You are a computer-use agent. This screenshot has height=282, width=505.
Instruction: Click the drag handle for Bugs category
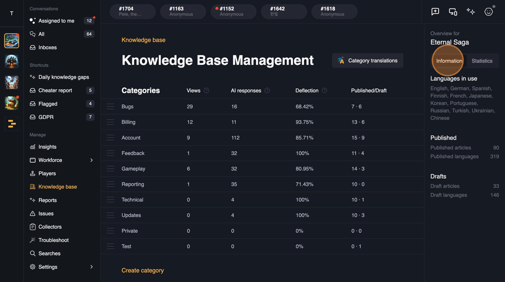point(110,107)
